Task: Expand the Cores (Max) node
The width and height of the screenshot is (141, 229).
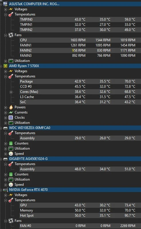Action: (x=11, y=92)
